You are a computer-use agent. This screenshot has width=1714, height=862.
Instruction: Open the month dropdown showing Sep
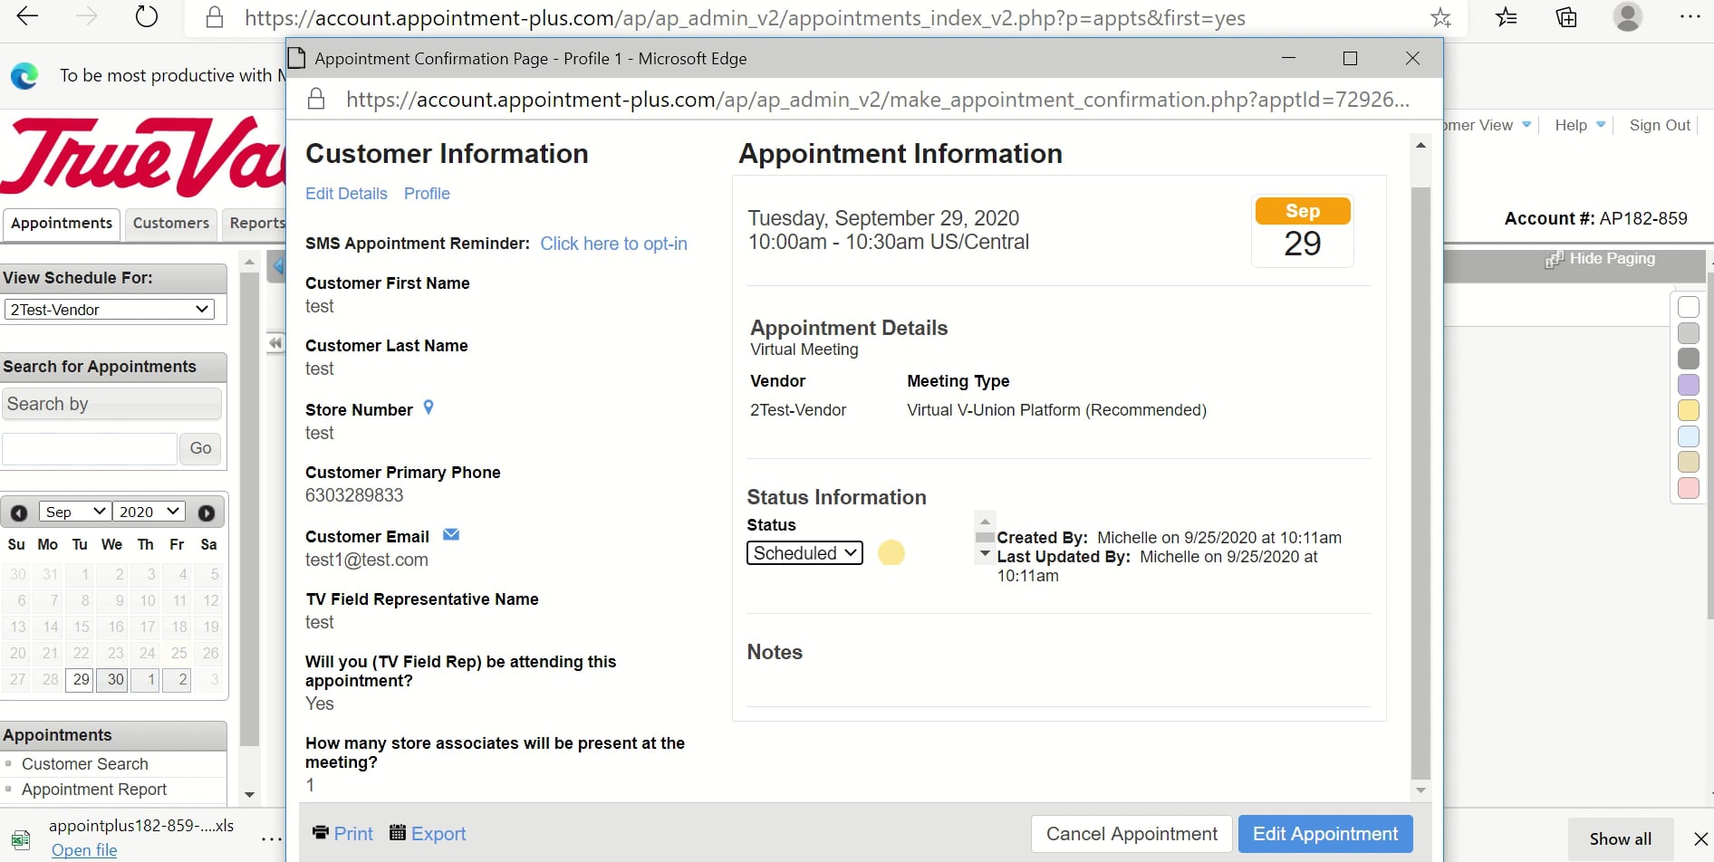75,512
